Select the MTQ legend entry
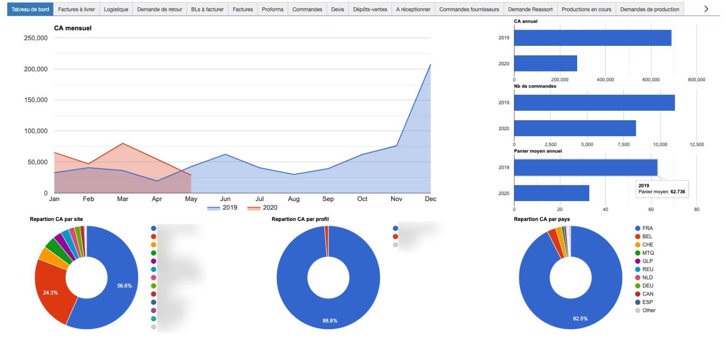This screenshot has height=339, width=726. click(644, 253)
